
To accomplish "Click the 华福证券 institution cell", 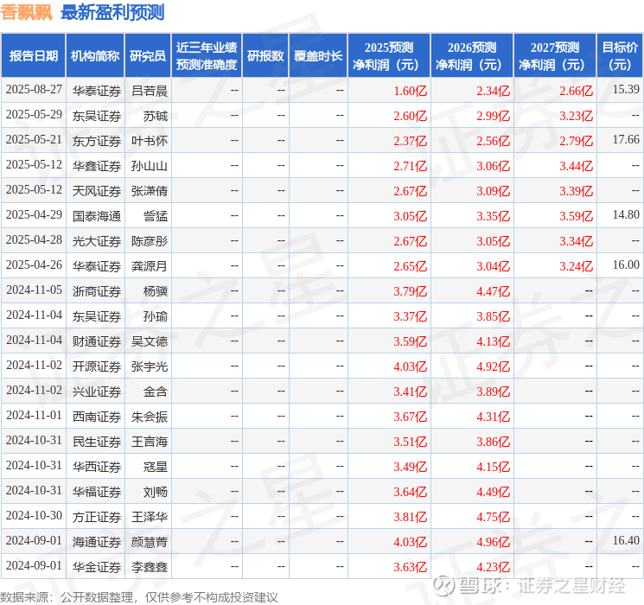I will [x=97, y=492].
